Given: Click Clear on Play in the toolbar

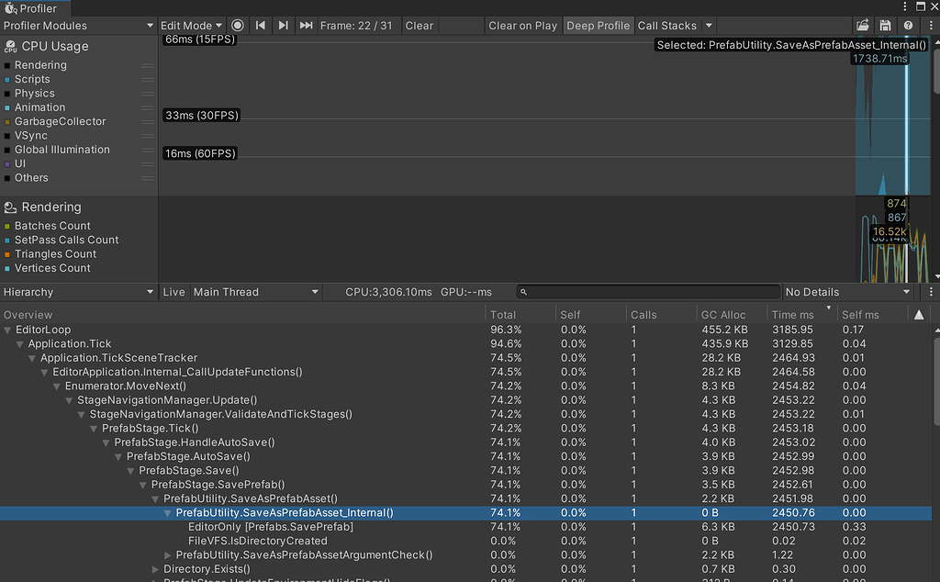Looking at the screenshot, I should [523, 26].
